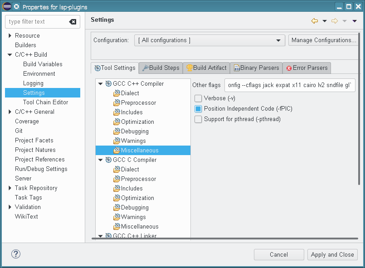Switch to the Build Steps tab
365x268 pixels.
click(x=161, y=68)
